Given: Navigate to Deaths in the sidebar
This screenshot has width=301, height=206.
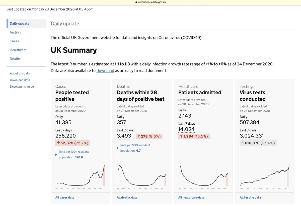Looking at the screenshot, I should 15,59.
